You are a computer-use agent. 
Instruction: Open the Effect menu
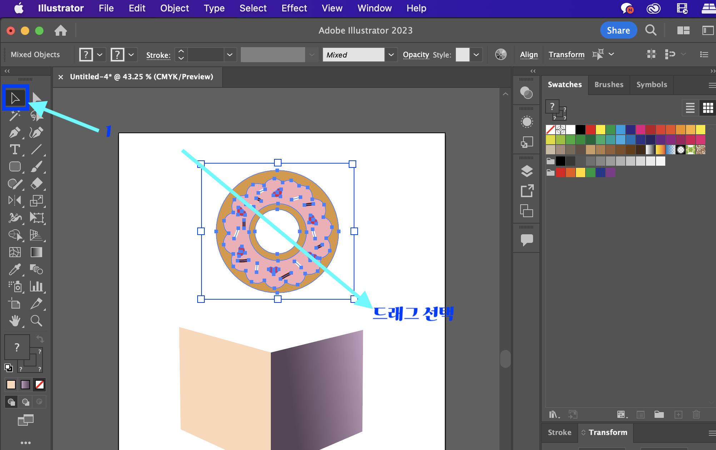(x=294, y=8)
